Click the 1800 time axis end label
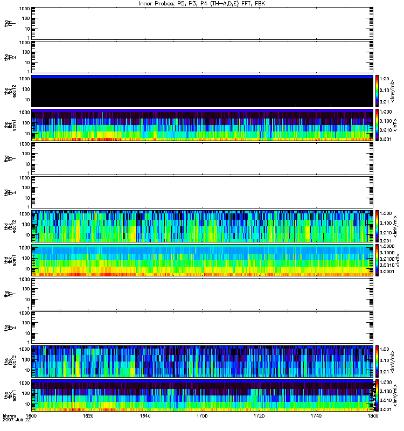404x431 pixels. pos(373,416)
